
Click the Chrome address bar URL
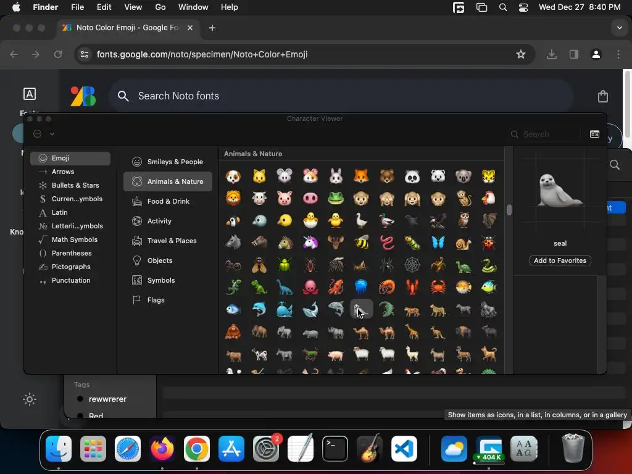click(x=202, y=54)
